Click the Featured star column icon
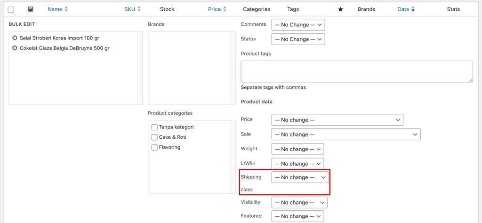The height and width of the screenshot is (223, 482). [x=340, y=9]
